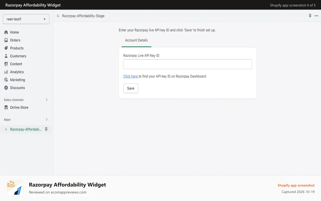Image resolution: width=321 pixels, height=201 pixels.
Task: Click the Home house icon
Action: pos(6,32)
